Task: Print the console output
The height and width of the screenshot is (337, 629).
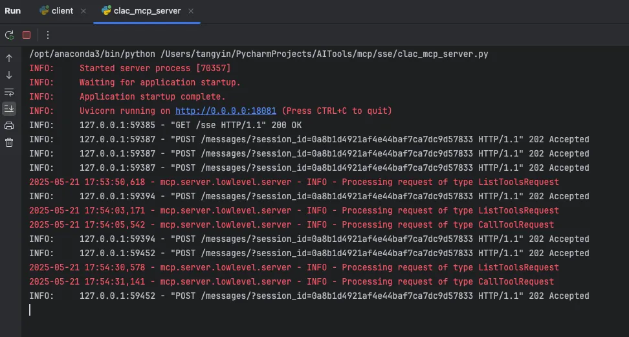Action: 9,125
